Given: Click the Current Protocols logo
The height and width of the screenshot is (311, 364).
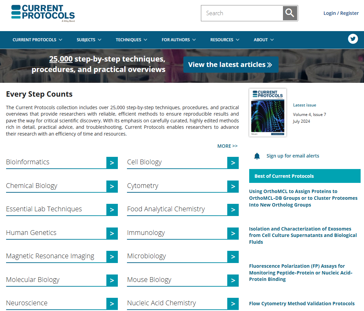Looking at the screenshot, I should tap(43, 13).
